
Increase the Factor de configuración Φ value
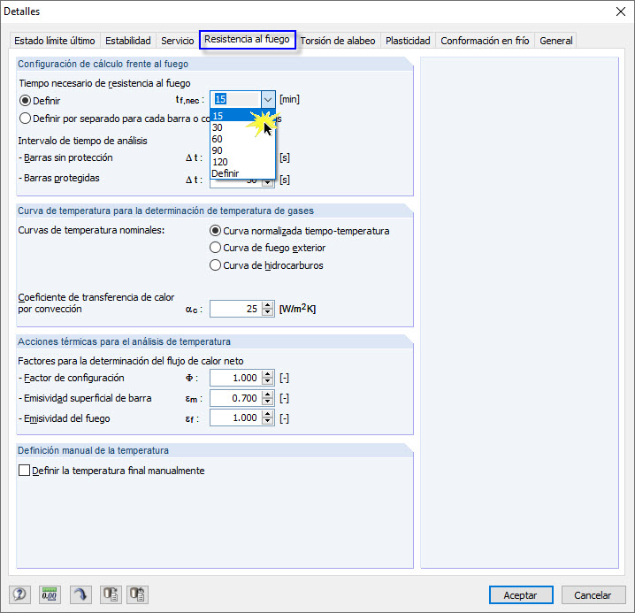[x=267, y=374]
